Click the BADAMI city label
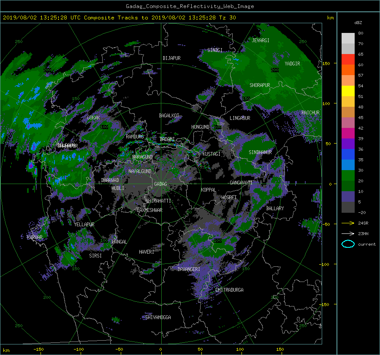380x355 pixels. click(167, 139)
